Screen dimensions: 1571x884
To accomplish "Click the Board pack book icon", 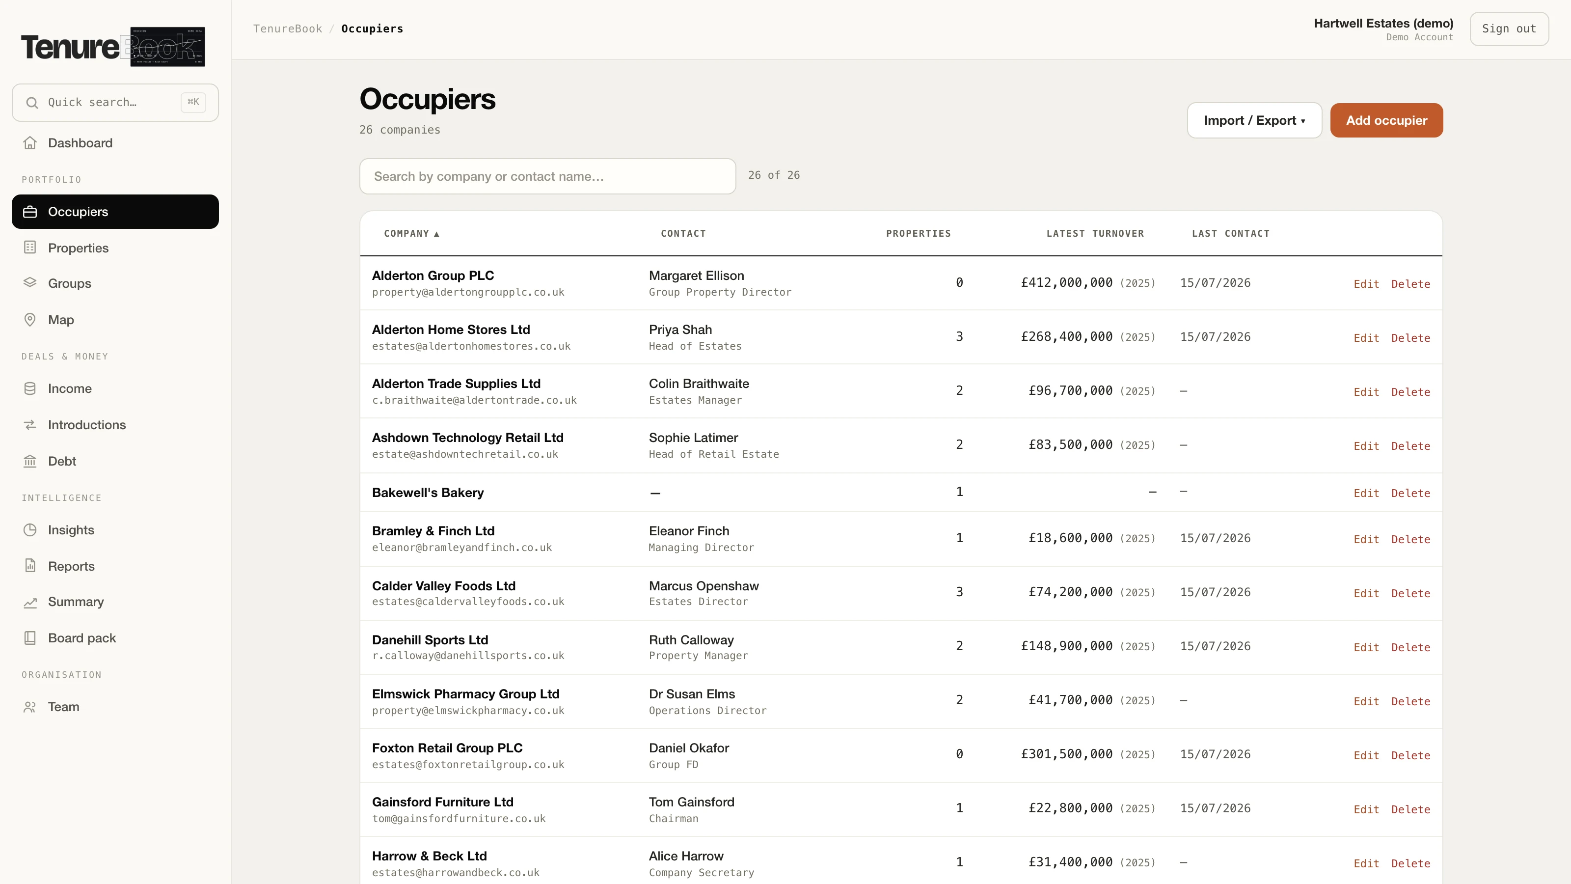I will click(30, 638).
